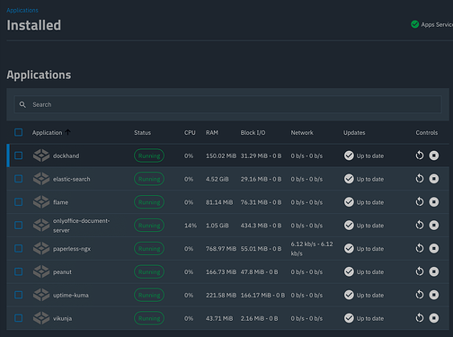Click the vikunja app logo icon
Screen dimensions: 453x337
click(x=41, y=318)
